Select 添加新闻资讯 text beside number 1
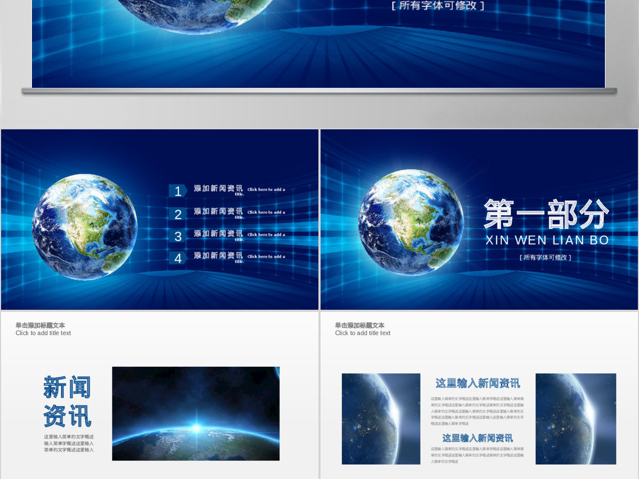 point(218,188)
